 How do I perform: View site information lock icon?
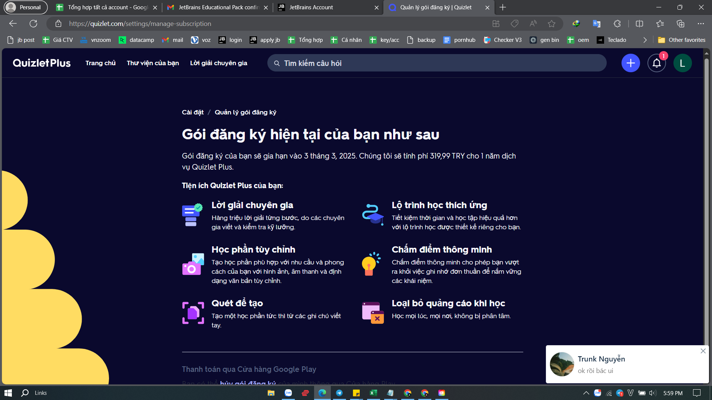[58, 24]
